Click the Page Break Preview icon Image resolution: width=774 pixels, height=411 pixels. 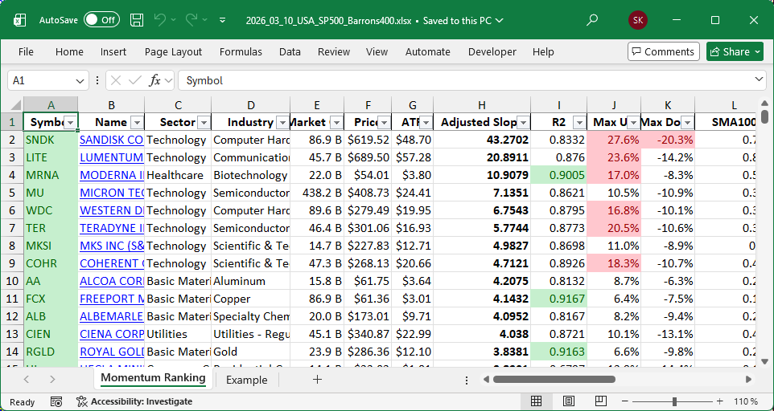[602, 401]
